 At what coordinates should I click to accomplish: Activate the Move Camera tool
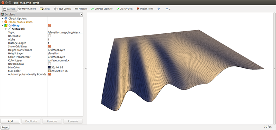27,9
